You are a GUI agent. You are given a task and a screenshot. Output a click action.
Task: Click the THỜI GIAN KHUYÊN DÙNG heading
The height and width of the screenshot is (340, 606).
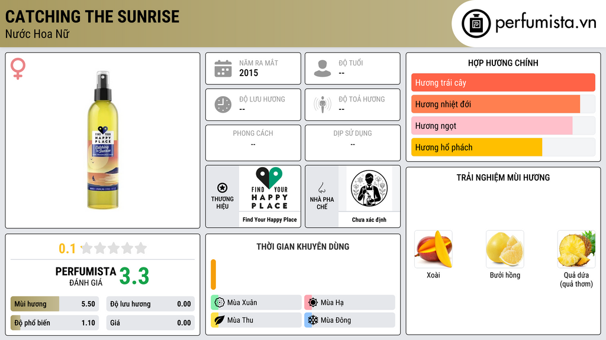[x=303, y=246]
